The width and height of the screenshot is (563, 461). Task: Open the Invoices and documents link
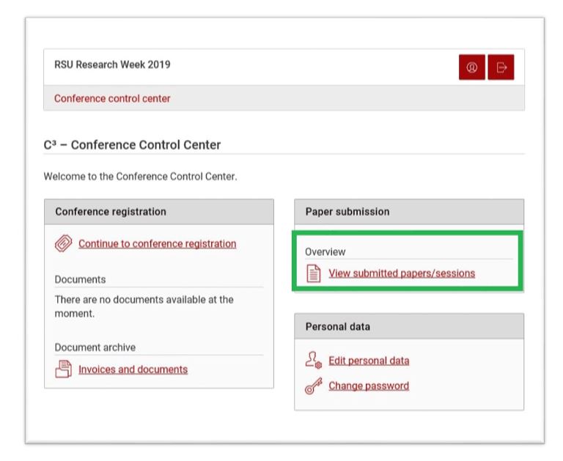(x=133, y=369)
